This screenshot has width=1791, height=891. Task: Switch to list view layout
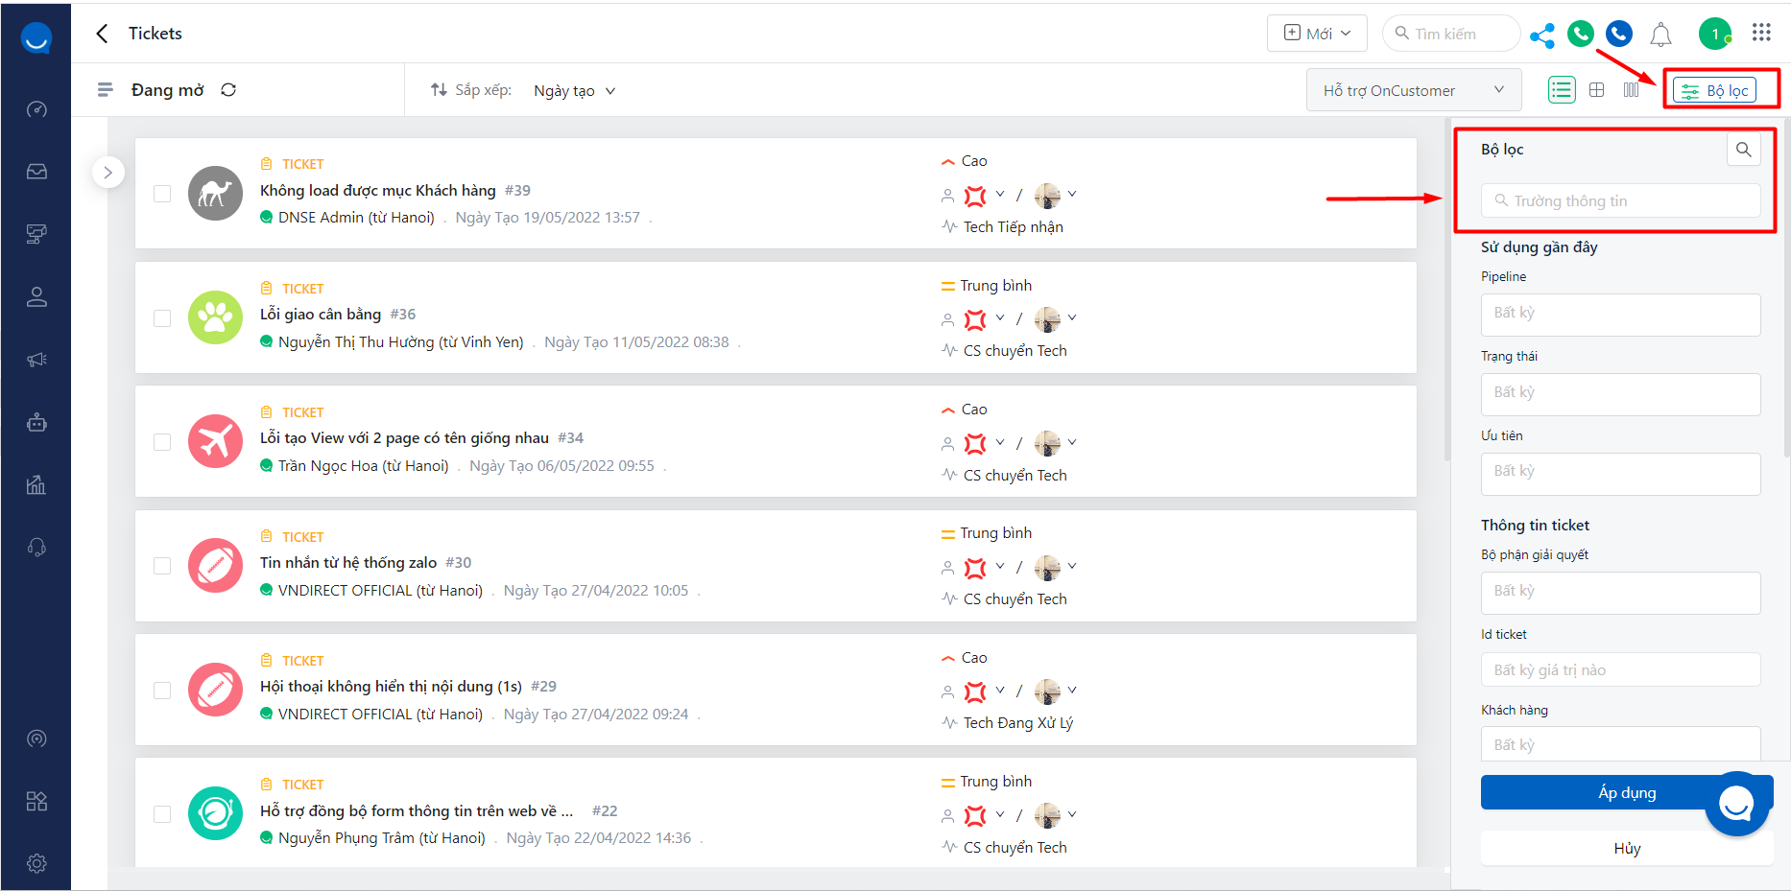1562,90
